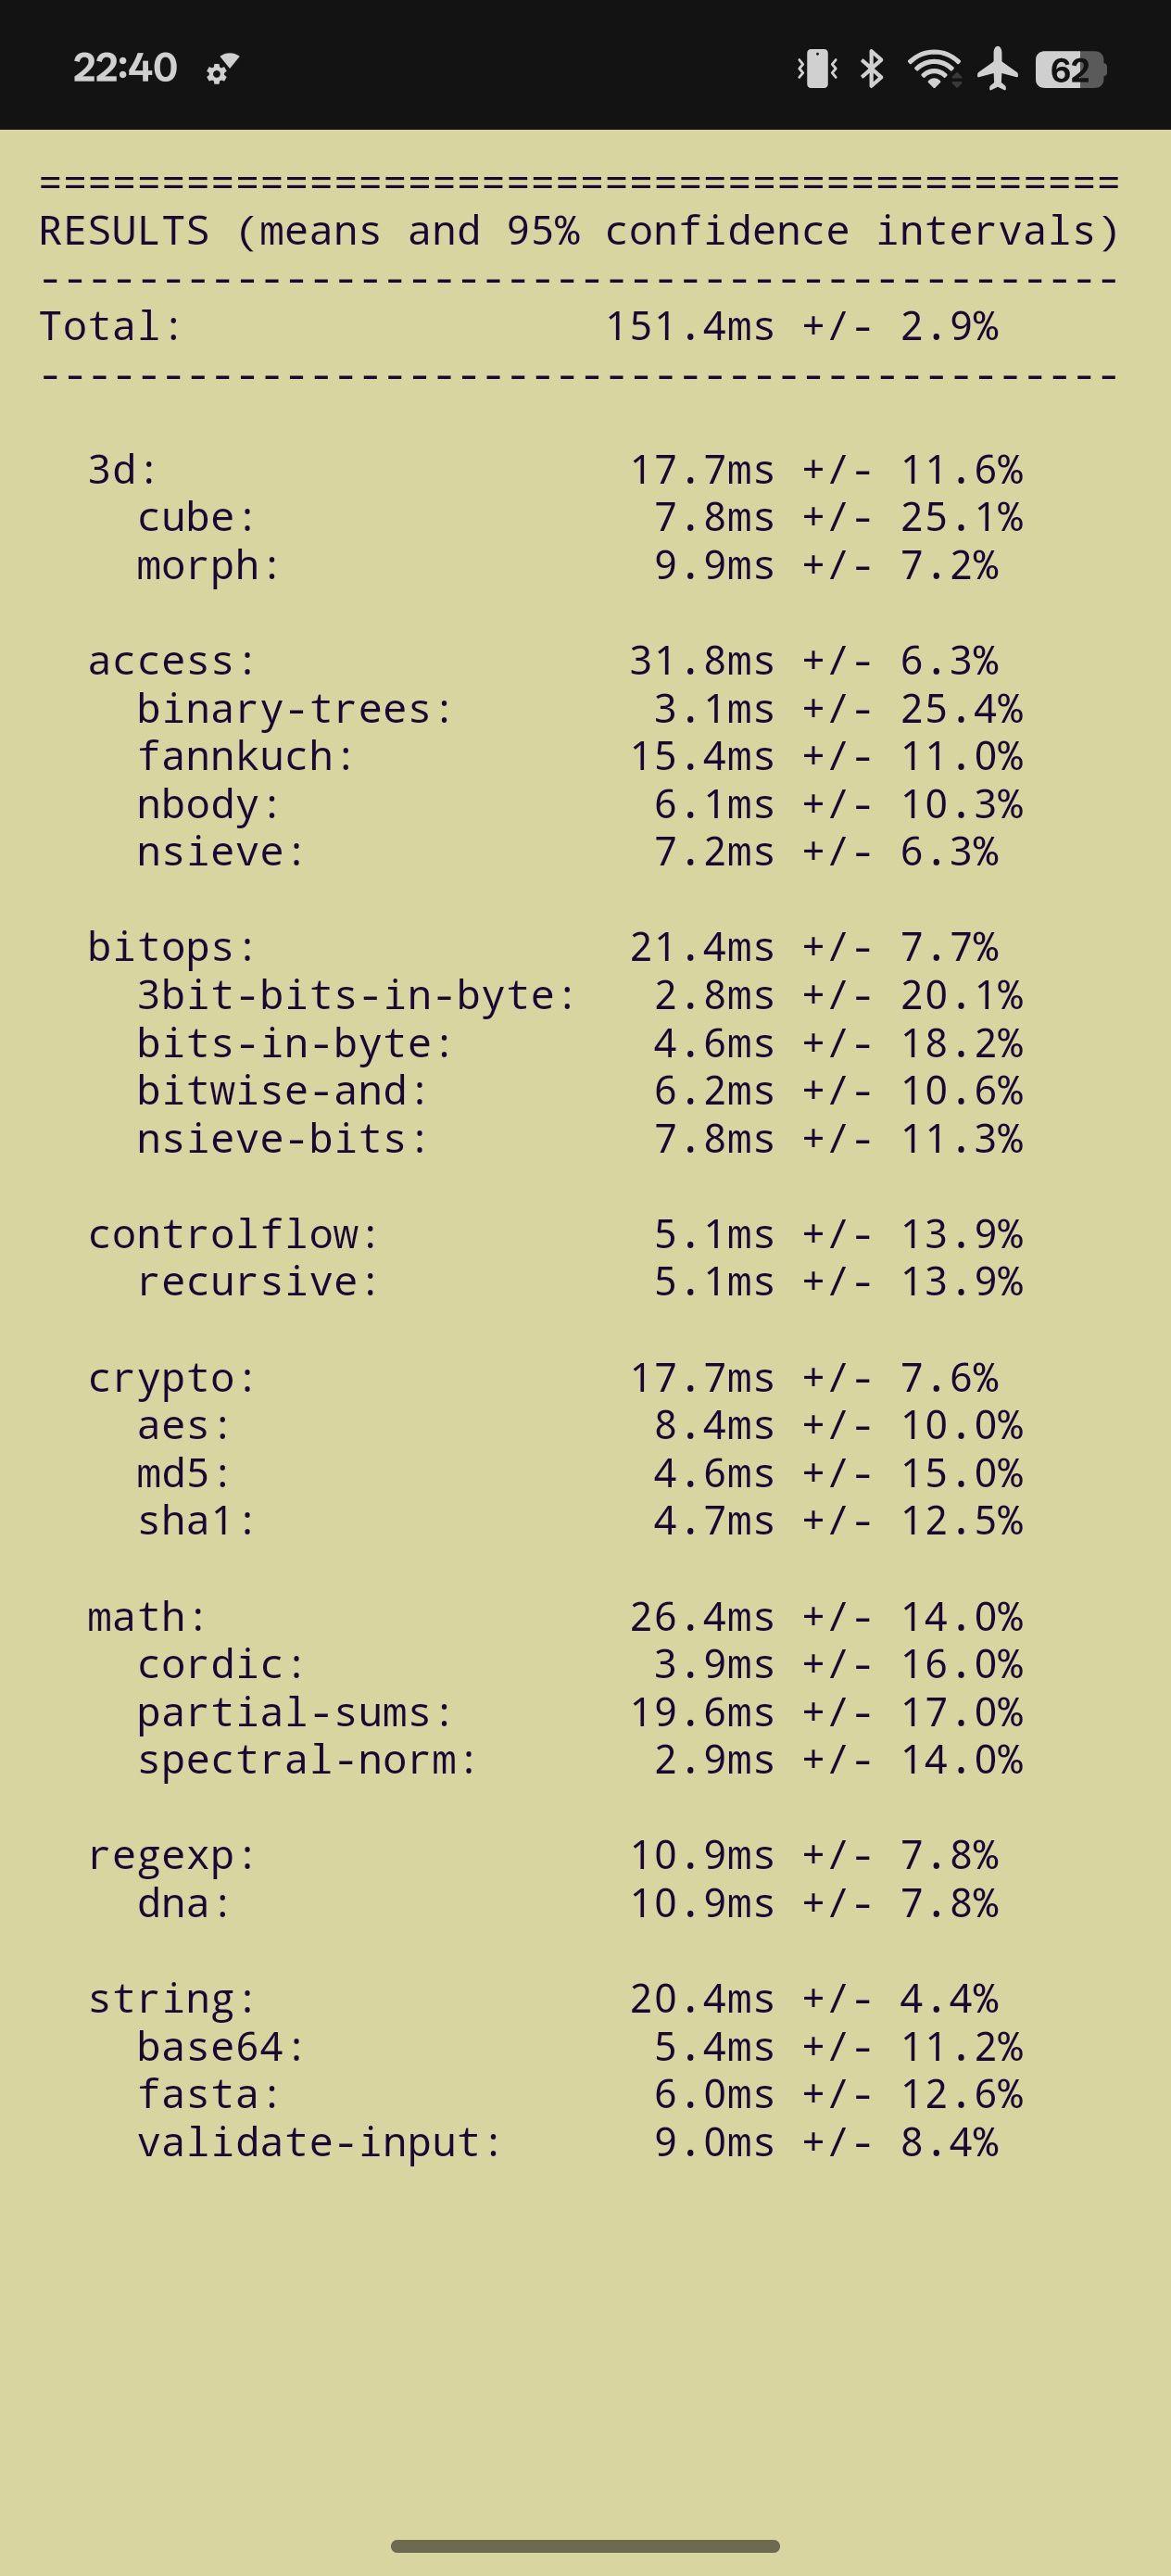
Task: Select the controlflow category row
Action: click(555, 1234)
